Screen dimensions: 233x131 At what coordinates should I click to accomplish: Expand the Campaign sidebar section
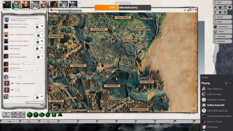222,36
